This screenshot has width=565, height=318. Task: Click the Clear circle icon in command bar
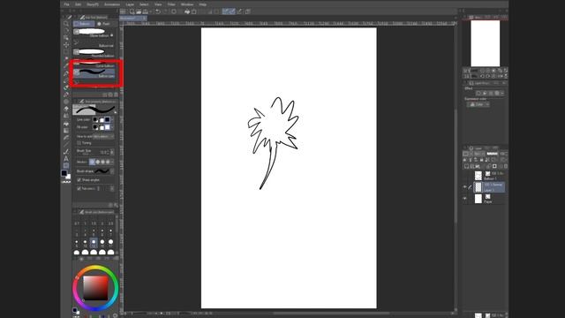click(x=173, y=11)
